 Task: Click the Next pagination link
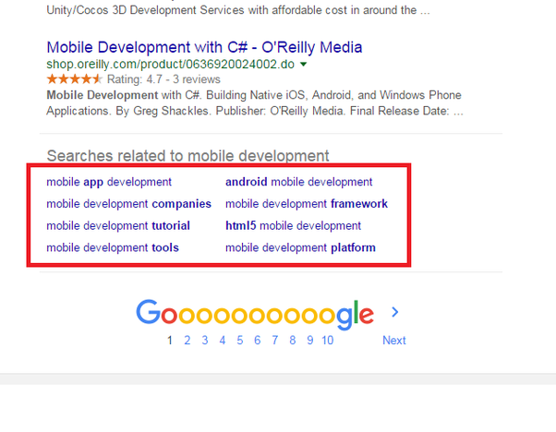[394, 341]
